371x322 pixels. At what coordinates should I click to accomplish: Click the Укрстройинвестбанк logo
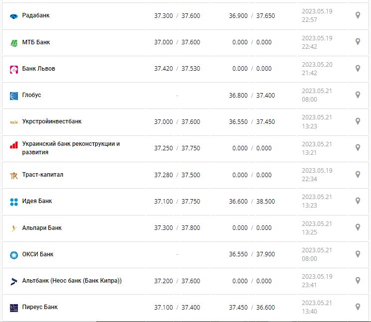(14, 122)
